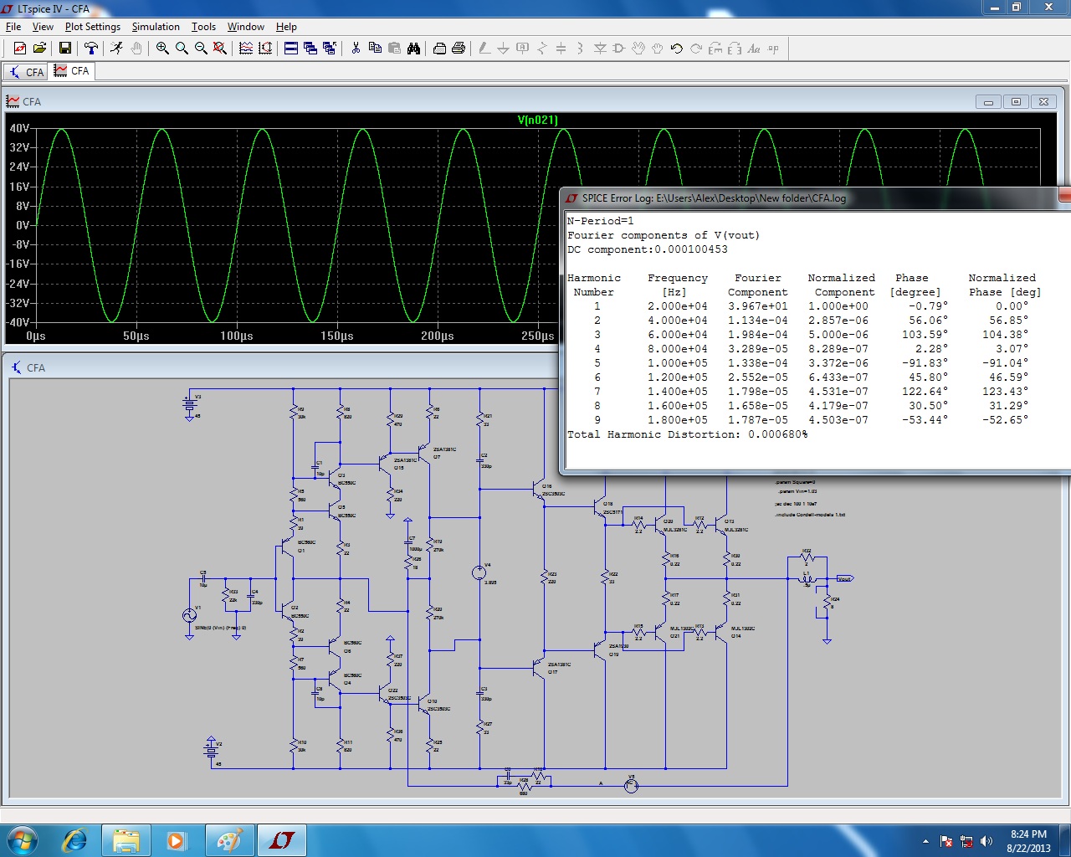Click the redo arrow icon

pos(696,49)
